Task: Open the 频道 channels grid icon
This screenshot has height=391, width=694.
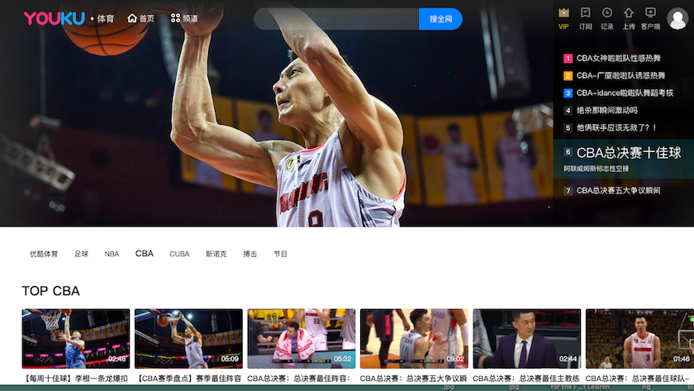Action: (184, 18)
